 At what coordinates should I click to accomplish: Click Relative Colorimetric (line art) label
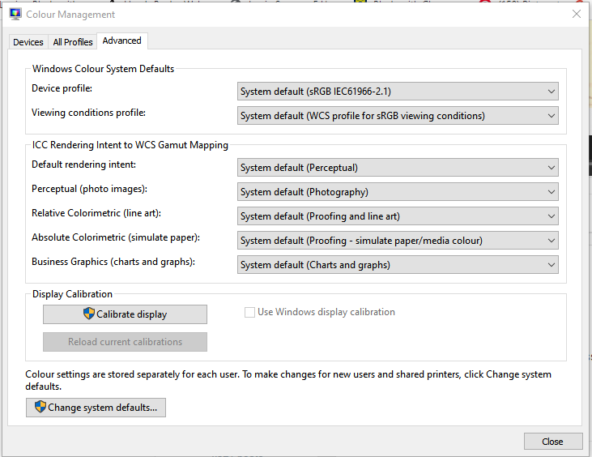coord(96,213)
